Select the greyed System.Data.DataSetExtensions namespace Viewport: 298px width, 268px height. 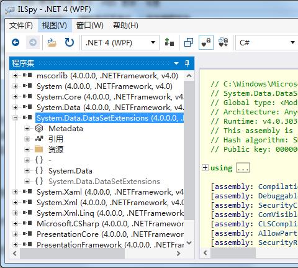(104, 182)
